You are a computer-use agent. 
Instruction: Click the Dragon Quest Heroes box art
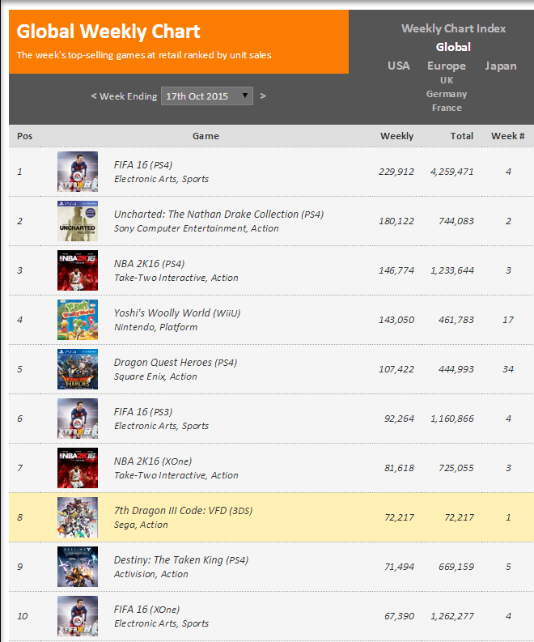(x=78, y=369)
